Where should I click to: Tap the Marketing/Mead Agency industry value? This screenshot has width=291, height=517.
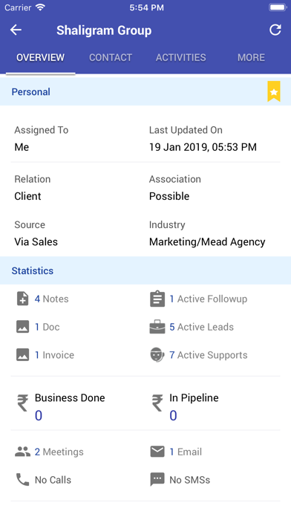click(207, 241)
